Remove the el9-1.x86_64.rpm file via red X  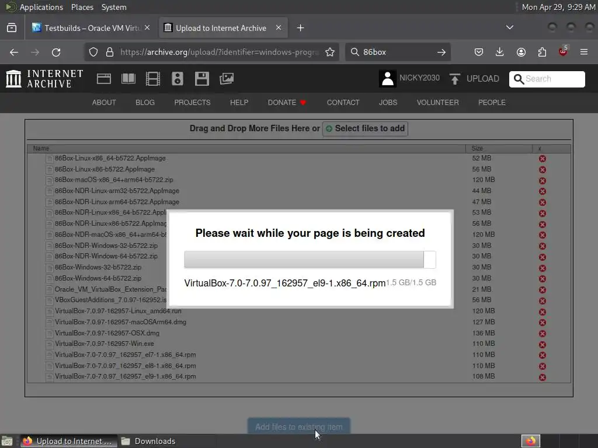coord(543,377)
